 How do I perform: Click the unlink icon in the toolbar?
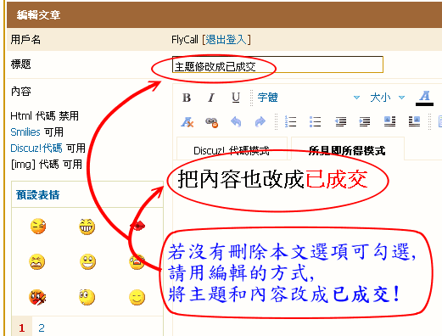click(211, 122)
